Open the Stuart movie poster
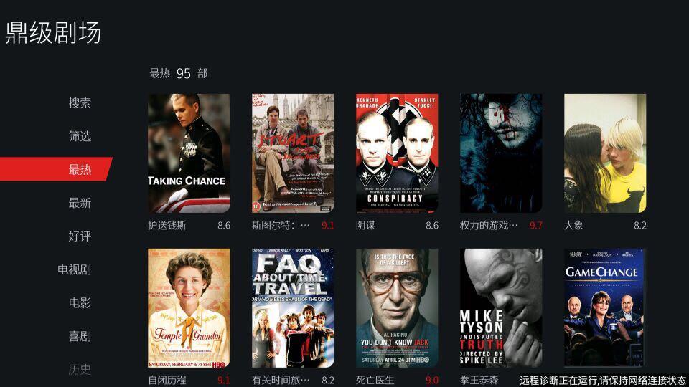 293,153
